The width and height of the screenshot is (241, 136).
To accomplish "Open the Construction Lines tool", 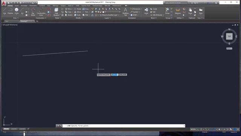I will [x=41, y=12].
